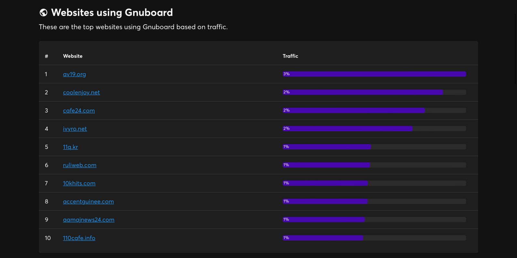The height and width of the screenshot is (258, 517).
Task: Open the av19.org website link
Action: tap(74, 74)
